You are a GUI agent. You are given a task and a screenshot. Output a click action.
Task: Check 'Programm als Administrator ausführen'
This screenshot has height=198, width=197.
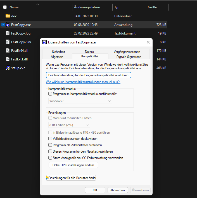point(50,145)
